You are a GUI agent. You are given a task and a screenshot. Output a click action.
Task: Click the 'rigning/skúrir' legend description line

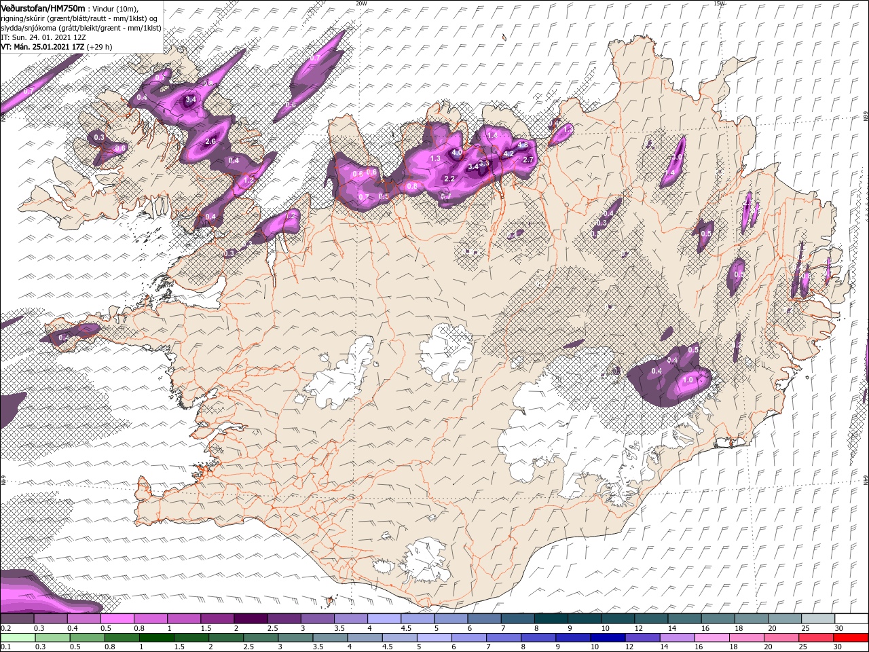click(78, 18)
